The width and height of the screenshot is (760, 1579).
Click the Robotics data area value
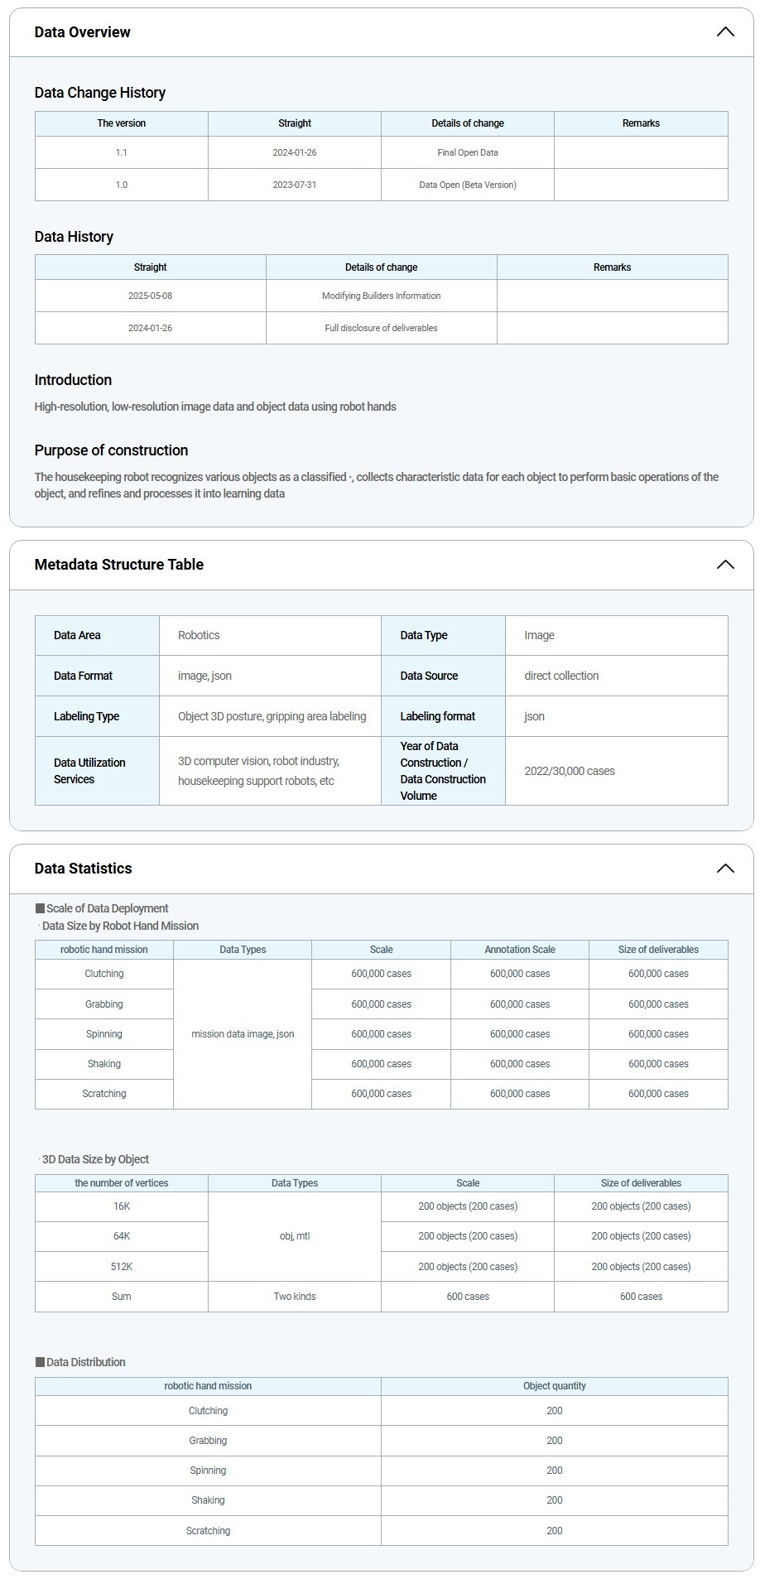click(199, 635)
